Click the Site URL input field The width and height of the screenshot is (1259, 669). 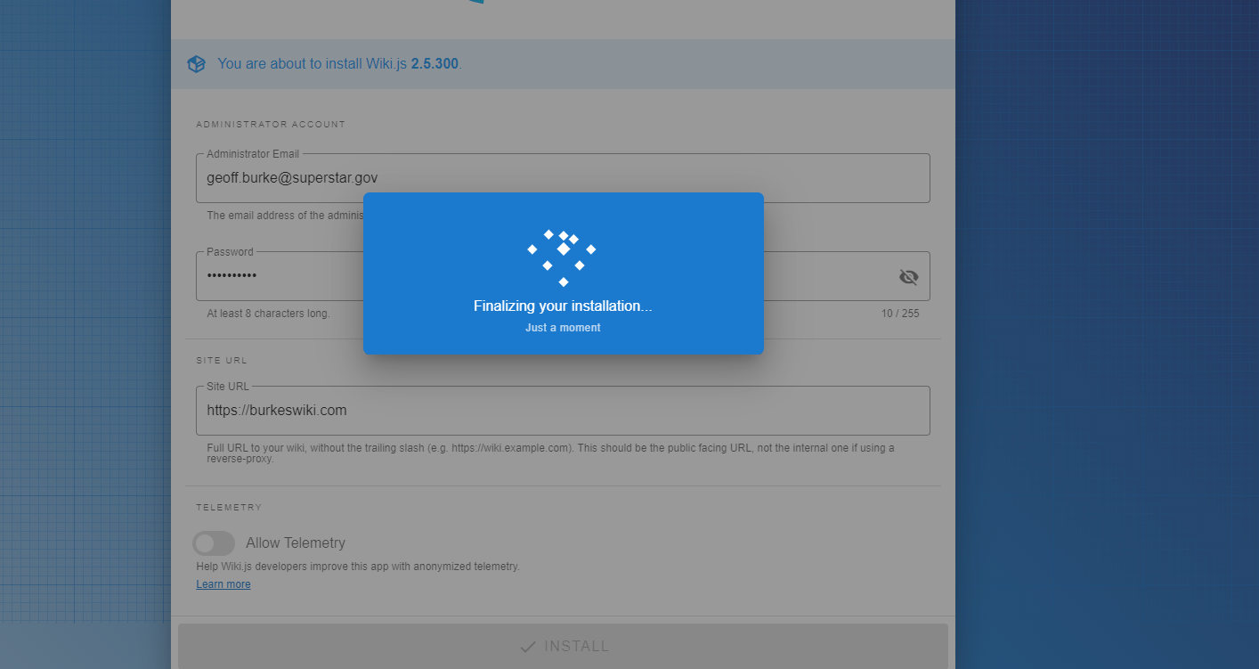pos(563,411)
